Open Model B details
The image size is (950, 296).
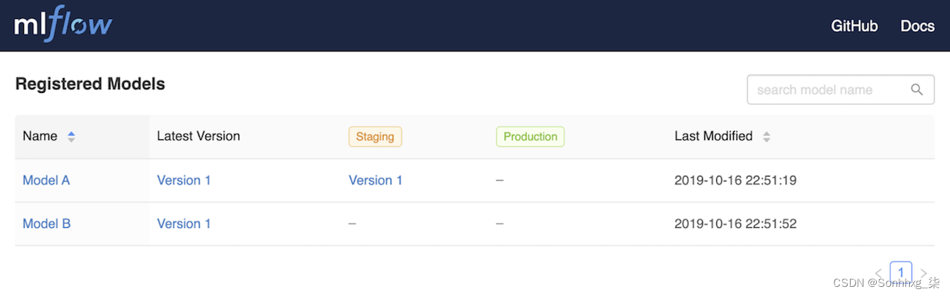pos(46,224)
